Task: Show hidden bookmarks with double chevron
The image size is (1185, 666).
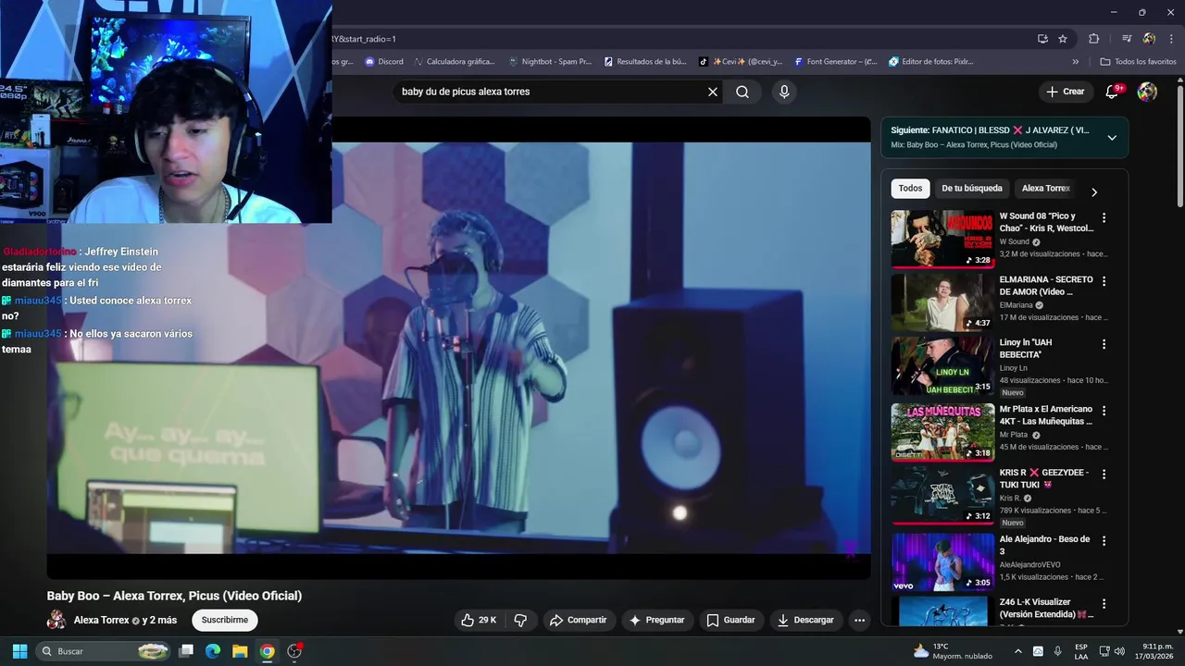Action: tap(1076, 62)
